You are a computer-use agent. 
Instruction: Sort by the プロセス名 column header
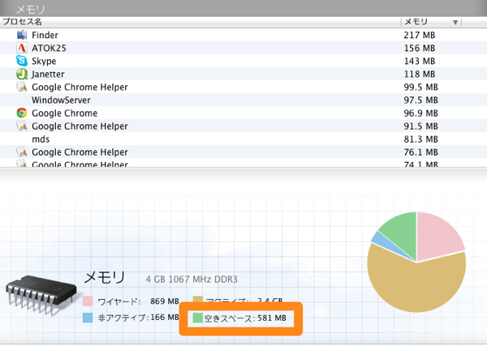(x=22, y=22)
